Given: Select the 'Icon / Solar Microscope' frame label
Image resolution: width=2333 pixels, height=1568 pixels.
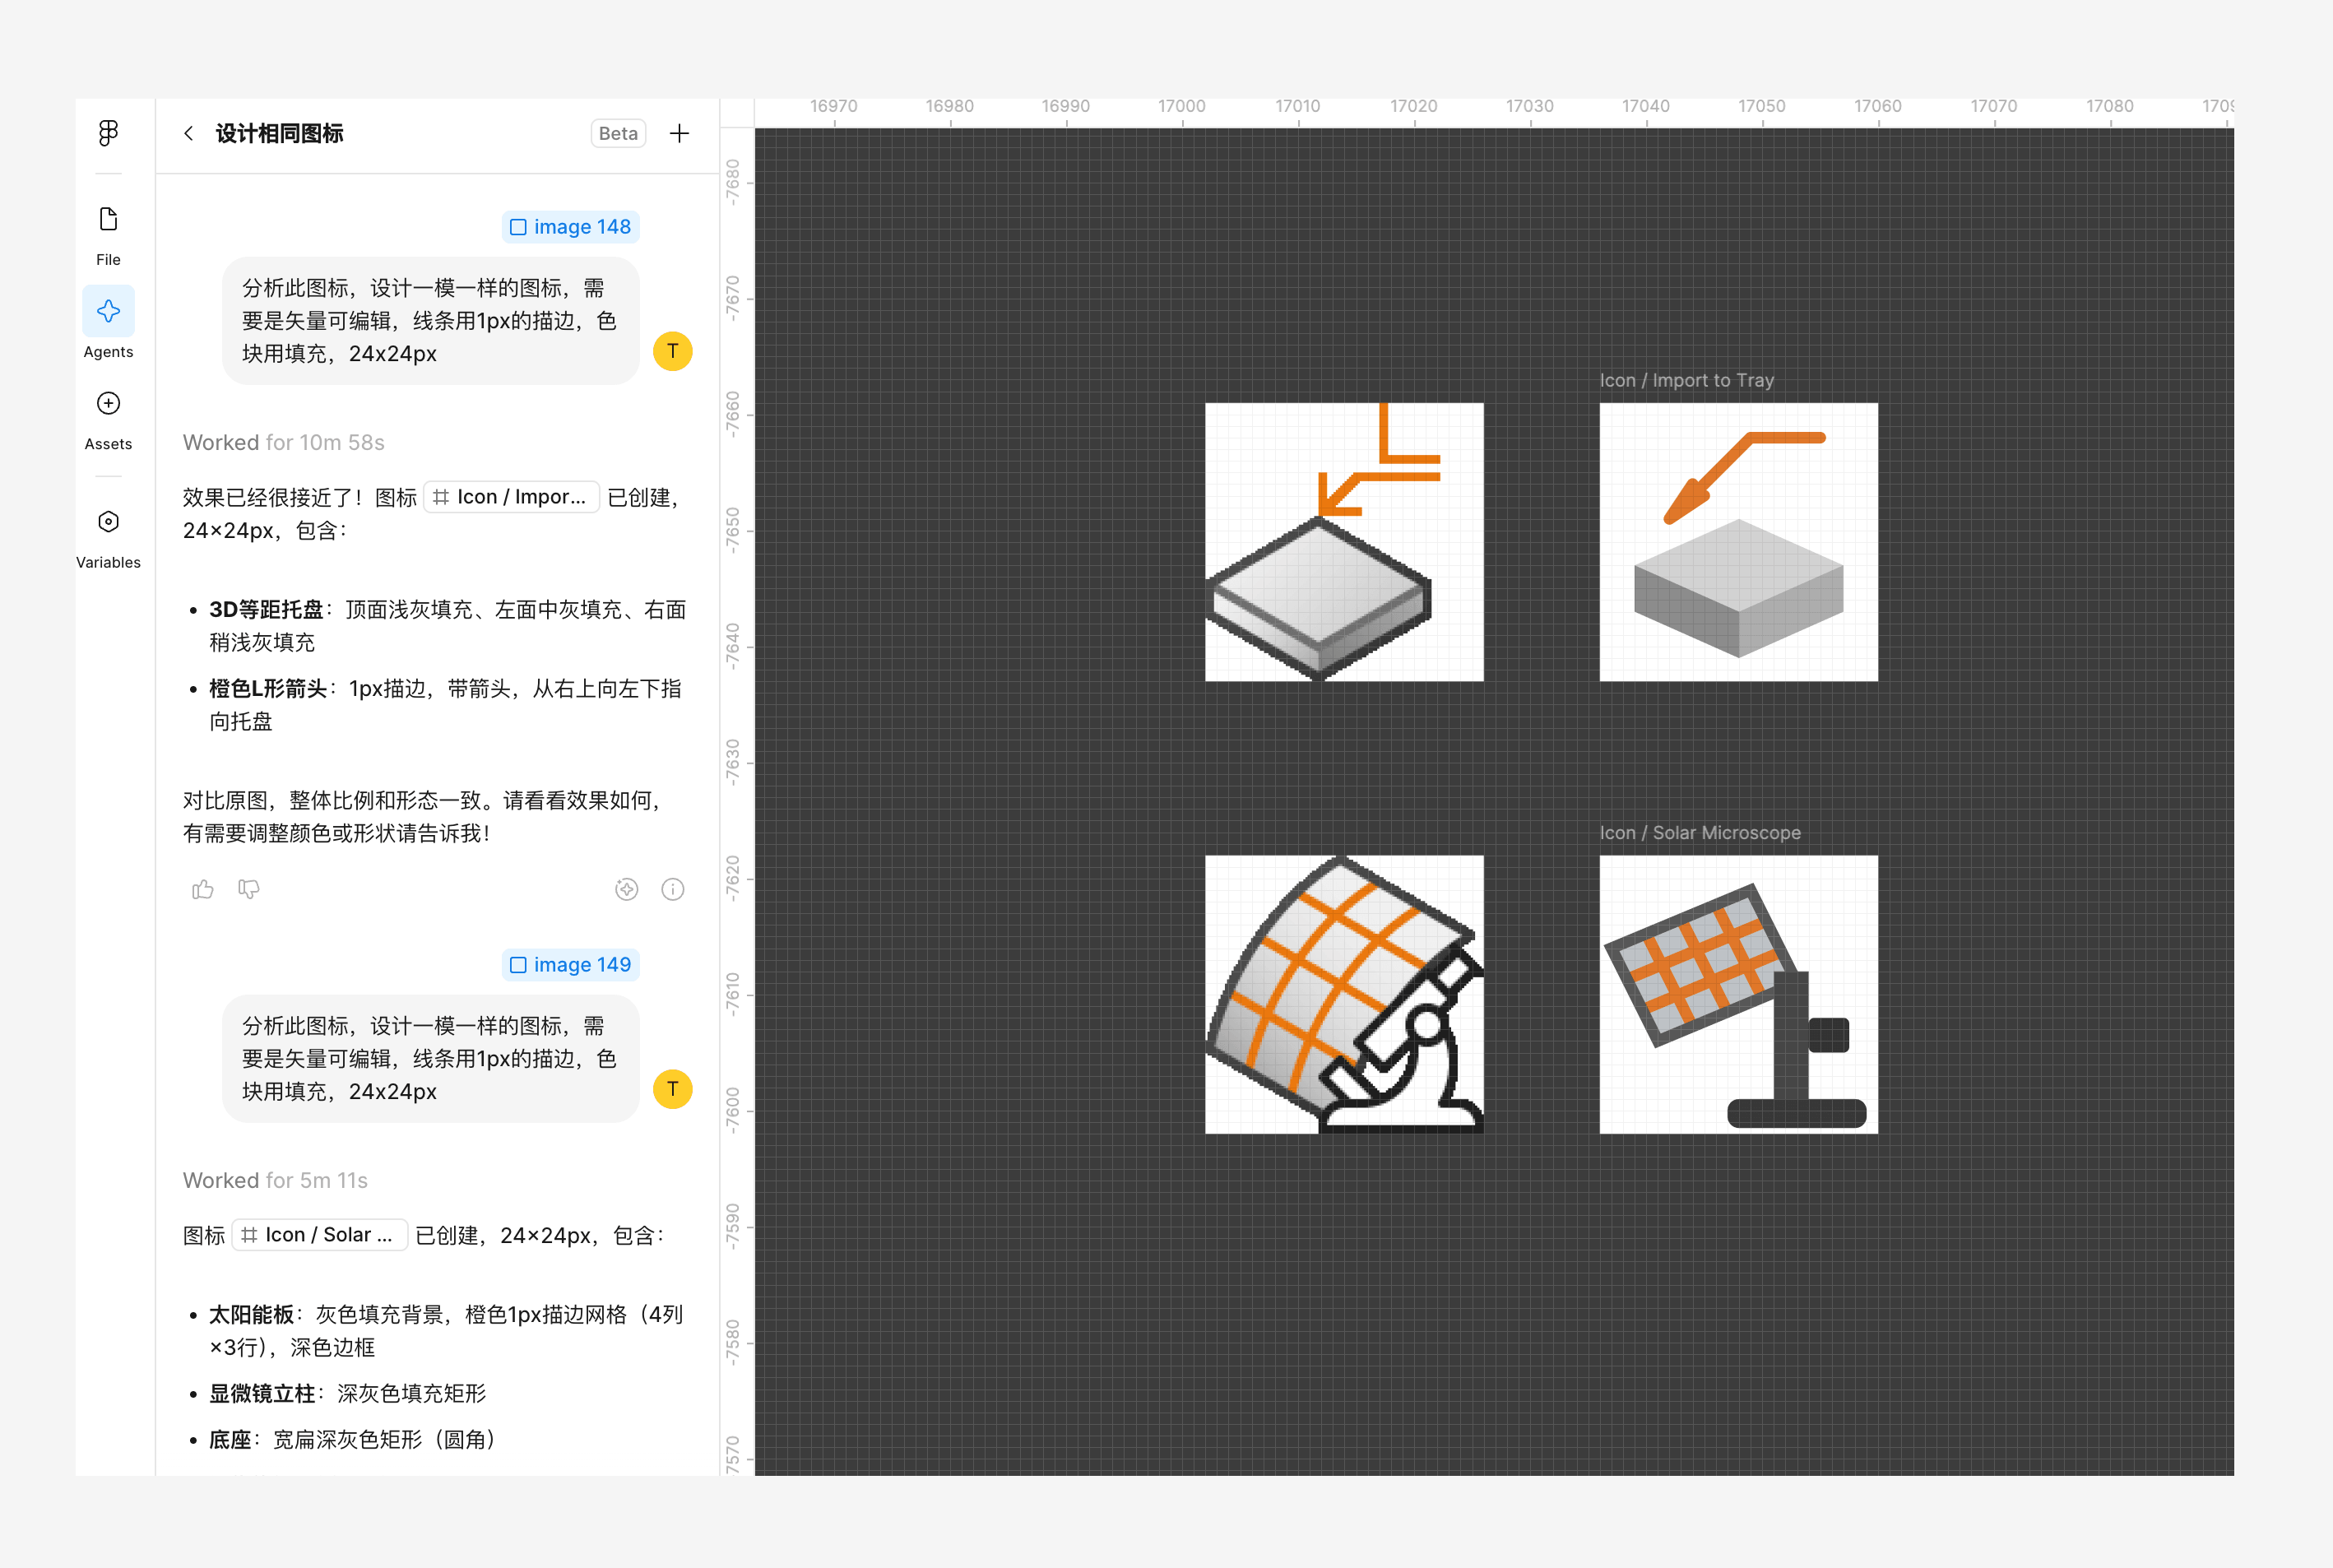Looking at the screenshot, I should (x=1700, y=832).
